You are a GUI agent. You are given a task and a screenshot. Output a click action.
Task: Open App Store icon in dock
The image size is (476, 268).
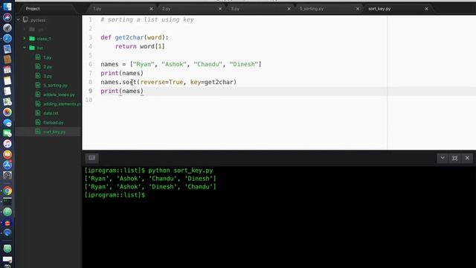coord(7,165)
